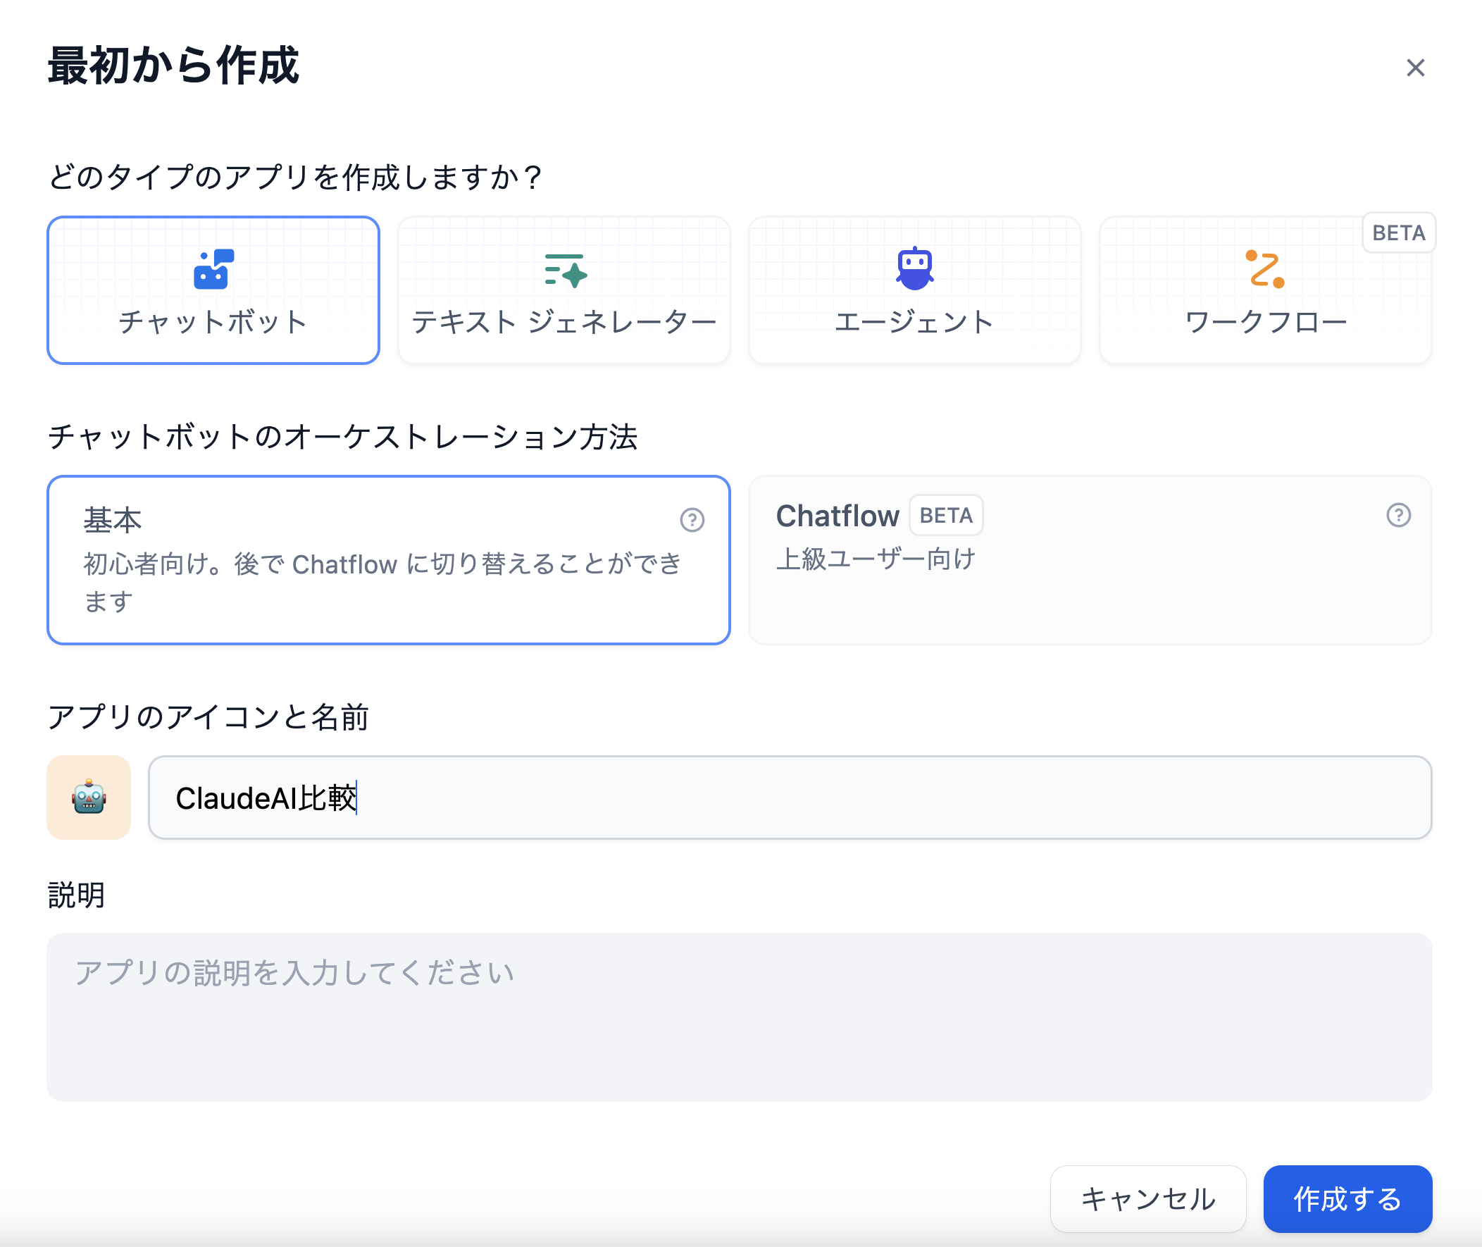Open help icon on Chatflow card
1482x1247 pixels.
click(x=1398, y=515)
